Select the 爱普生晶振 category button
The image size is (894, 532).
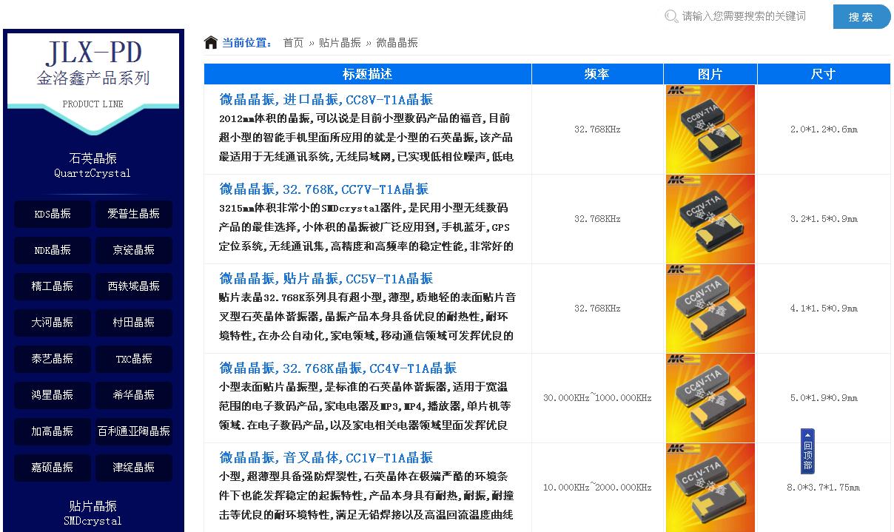tap(133, 214)
